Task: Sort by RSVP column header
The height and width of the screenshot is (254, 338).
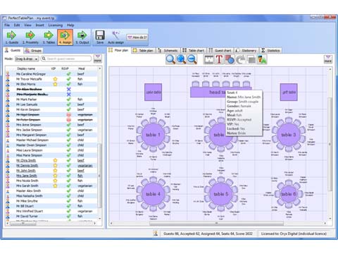Action: point(65,68)
